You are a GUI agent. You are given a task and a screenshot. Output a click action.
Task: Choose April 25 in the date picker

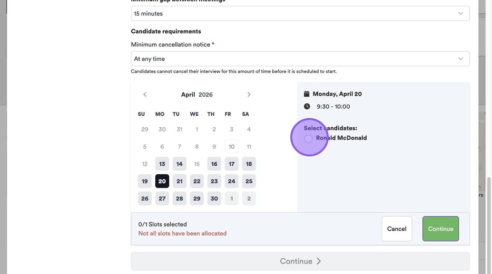(249, 181)
